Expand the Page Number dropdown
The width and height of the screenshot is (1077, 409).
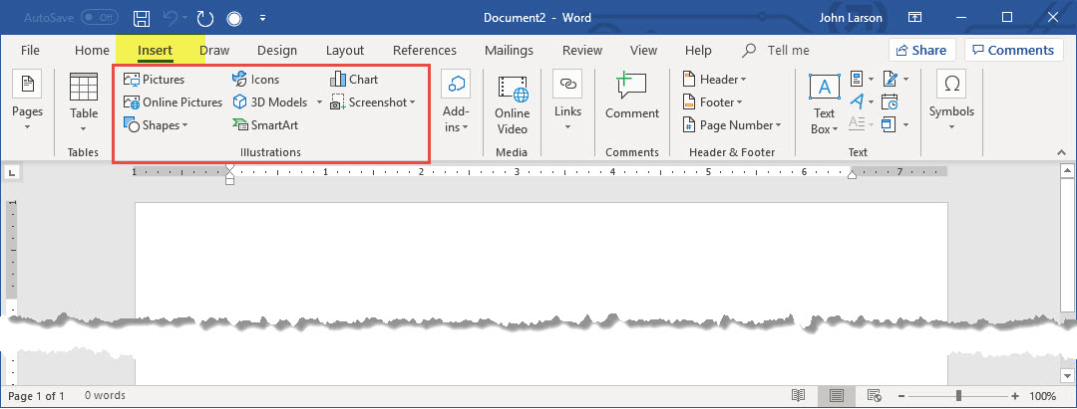pyautogui.click(x=733, y=125)
